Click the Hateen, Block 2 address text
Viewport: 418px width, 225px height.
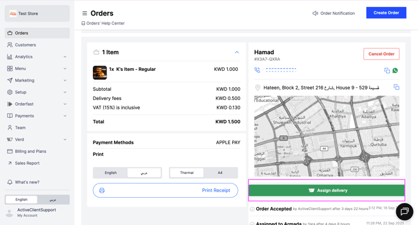[321, 88]
